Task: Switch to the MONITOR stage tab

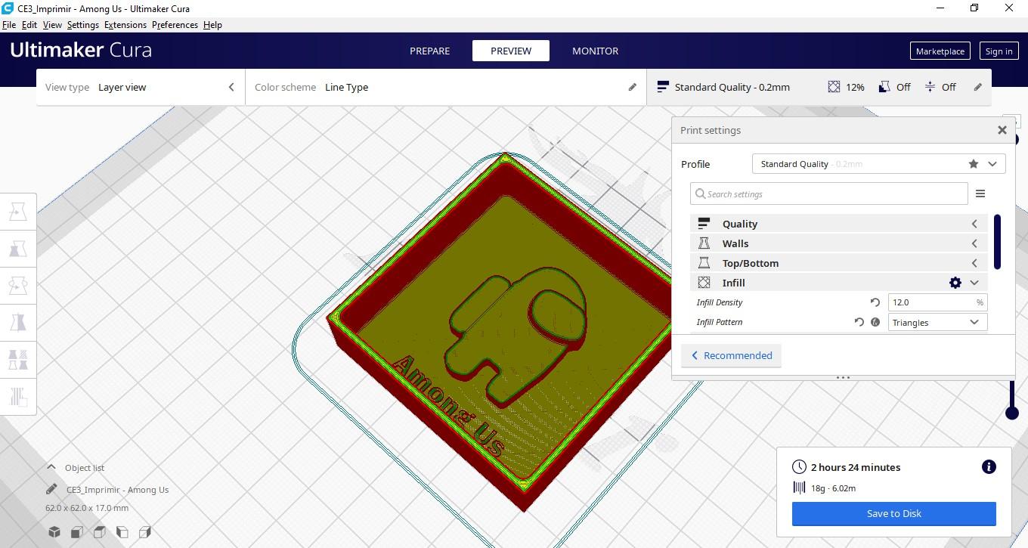Action: coord(595,51)
